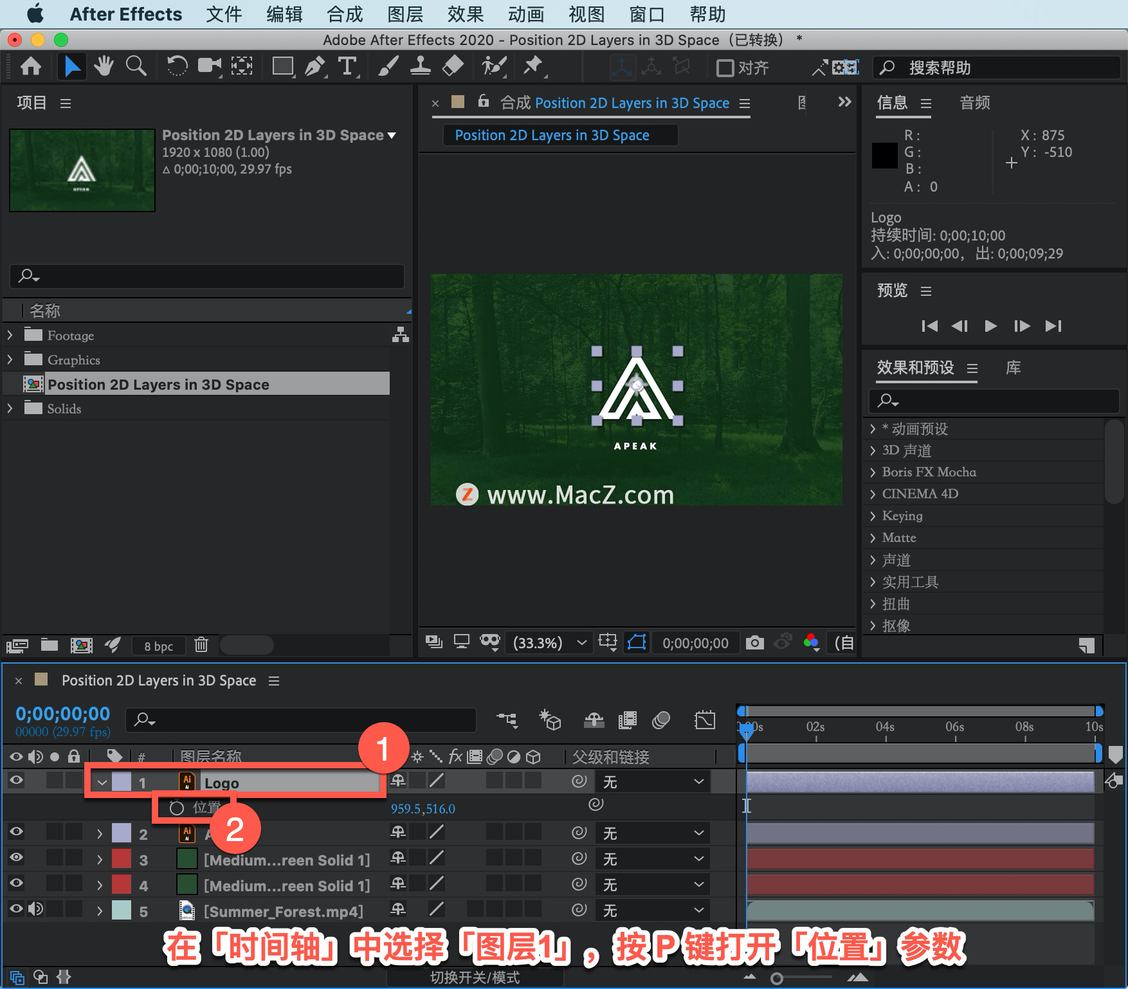Expand the Solids folder
This screenshot has height=989, width=1128.
click(x=10, y=408)
